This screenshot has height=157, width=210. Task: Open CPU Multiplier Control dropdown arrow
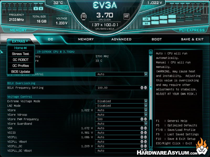[x=146, y=74]
